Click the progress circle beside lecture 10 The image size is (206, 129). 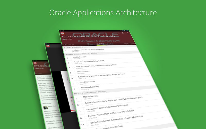(x=82, y=104)
